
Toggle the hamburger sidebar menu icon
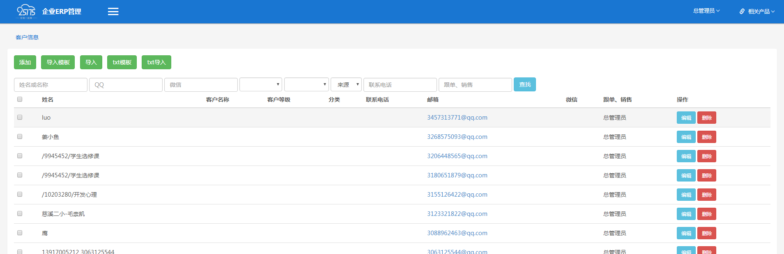coord(113,11)
